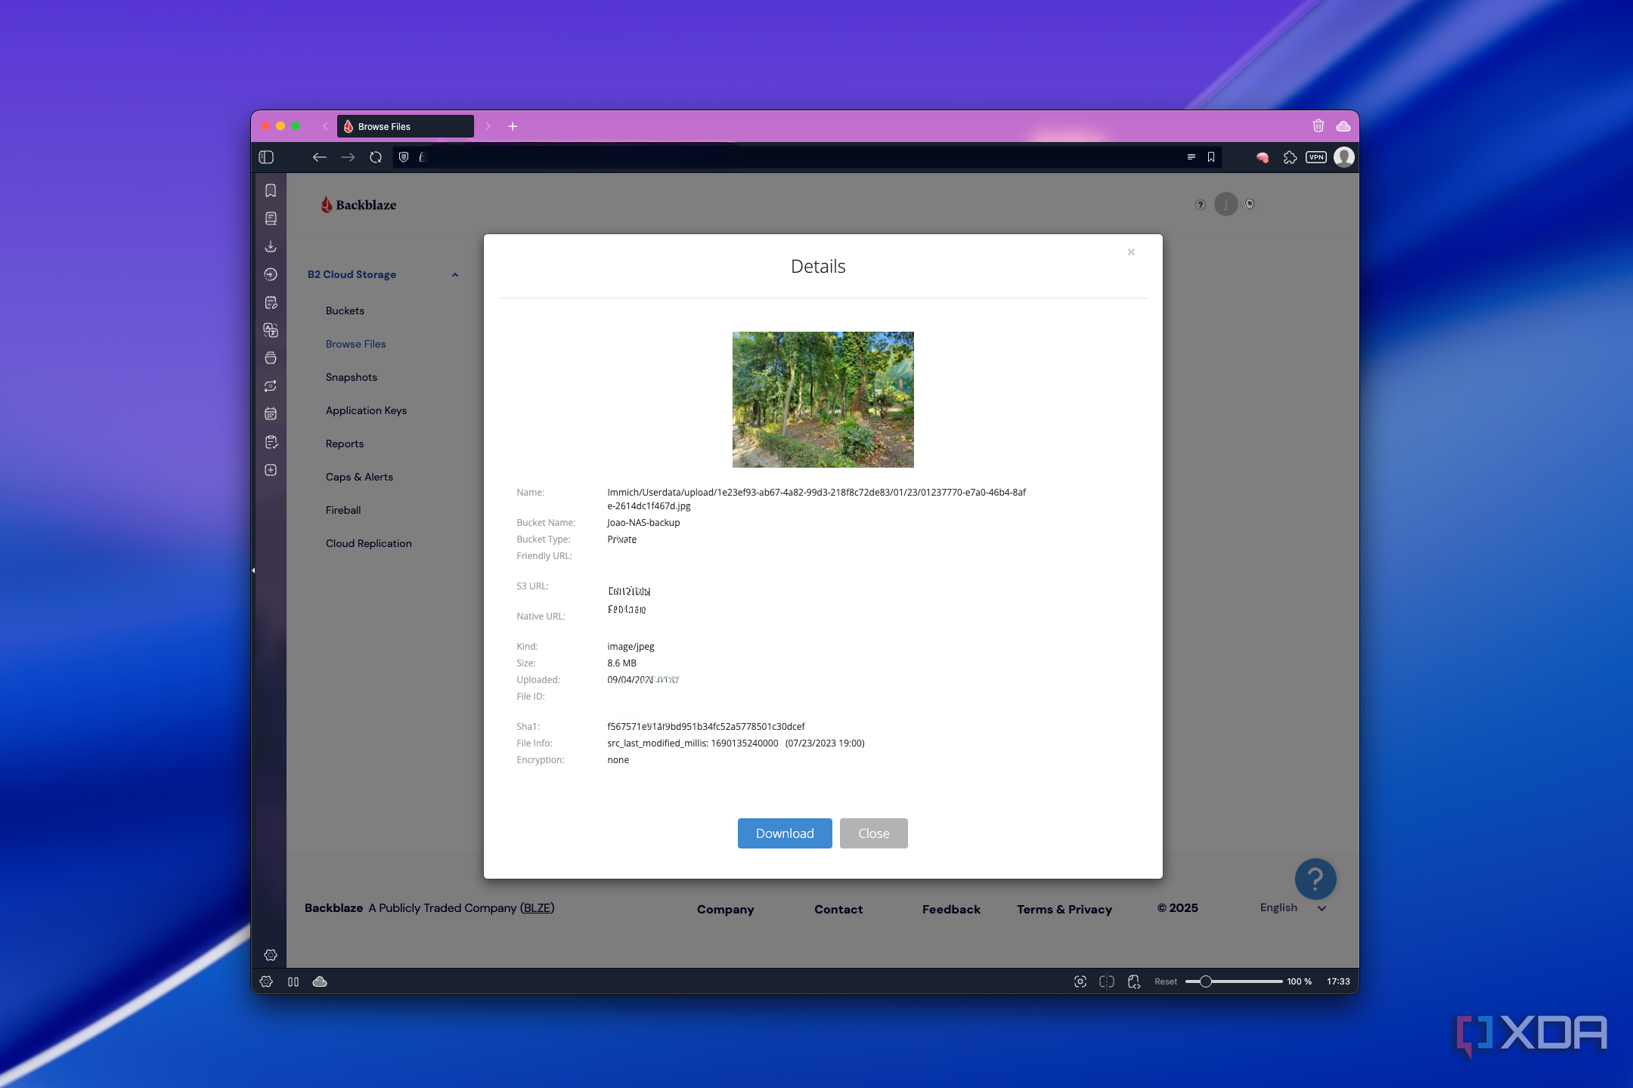The height and width of the screenshot is (1088, 1633).
Task: Click the forest photo thumbnail preview
Action: (823, 400)
